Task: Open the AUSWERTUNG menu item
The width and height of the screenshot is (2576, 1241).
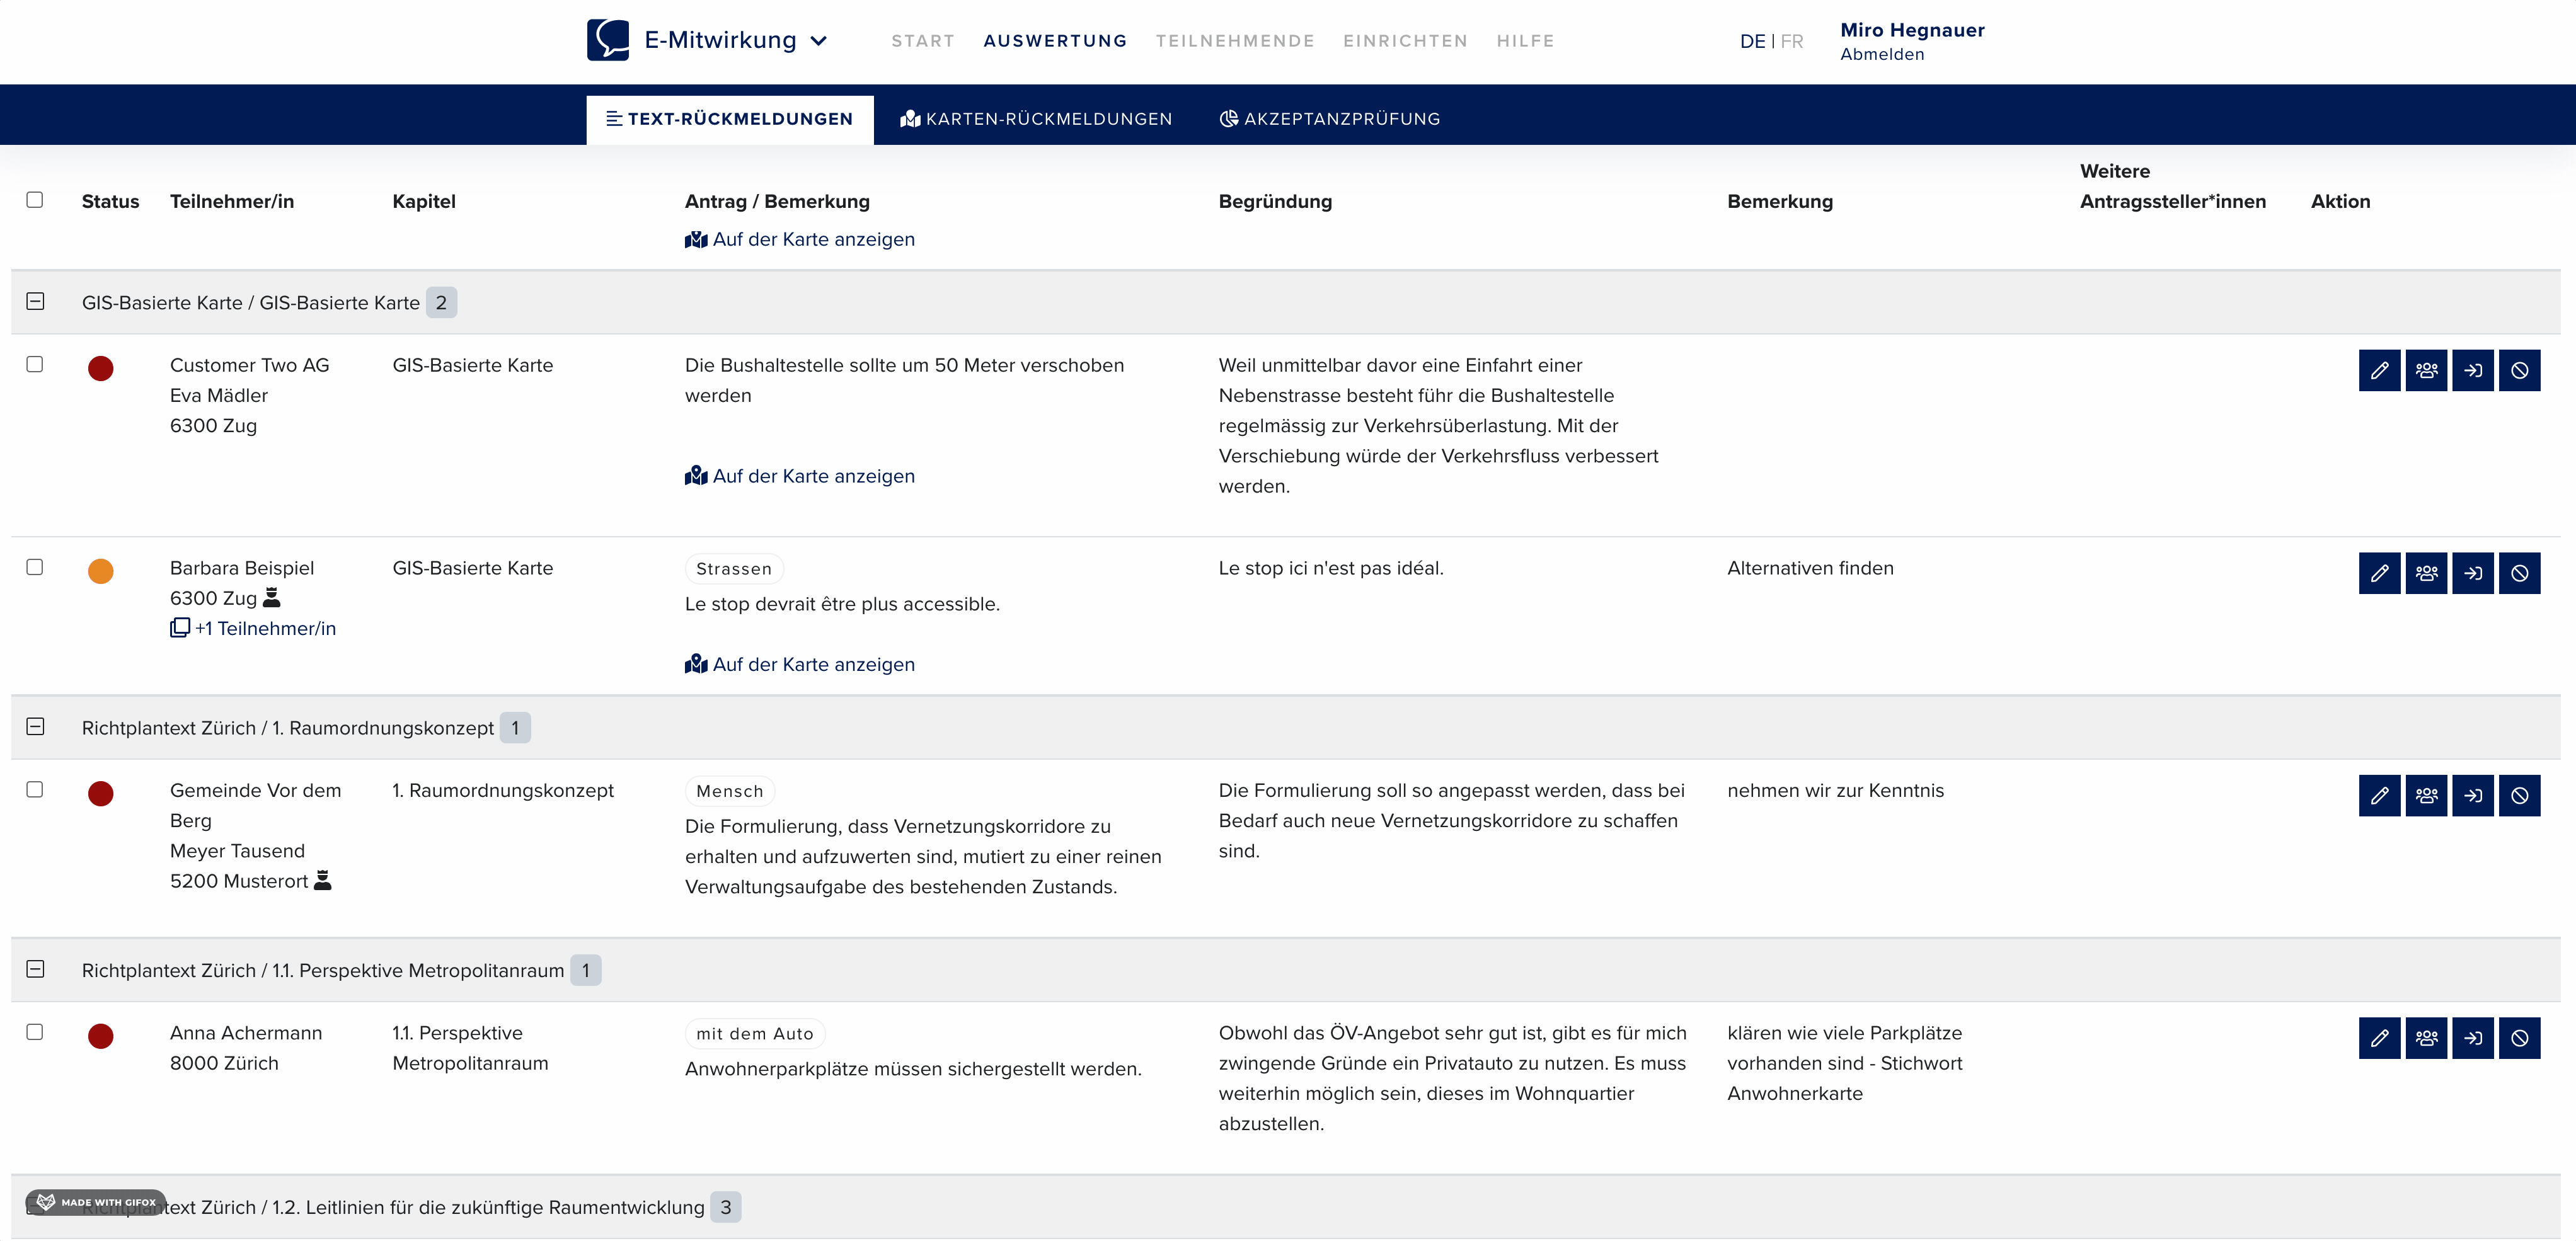Action: click(1055, 41)
